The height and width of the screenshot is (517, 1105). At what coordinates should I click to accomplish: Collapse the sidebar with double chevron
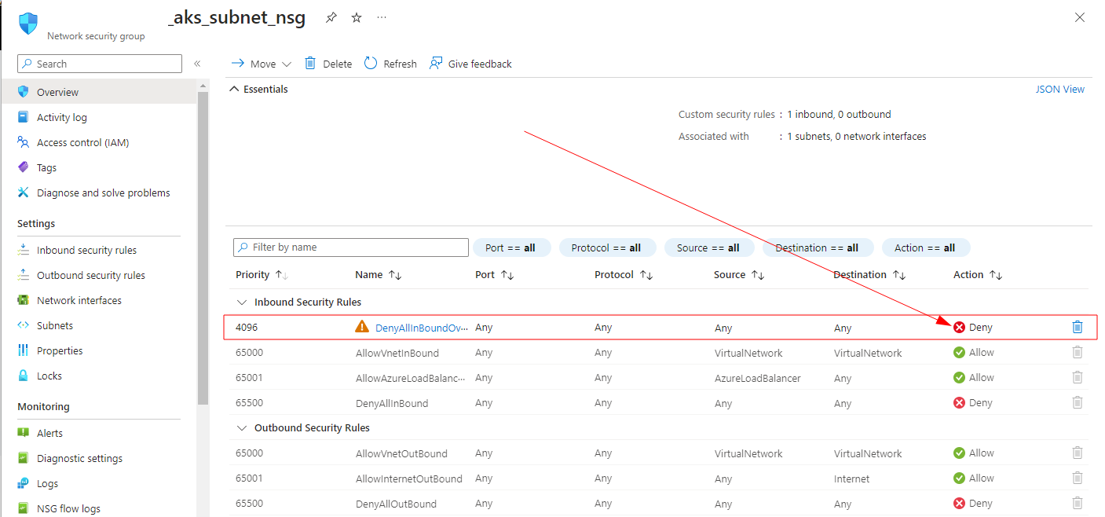(x=197, y=64)
